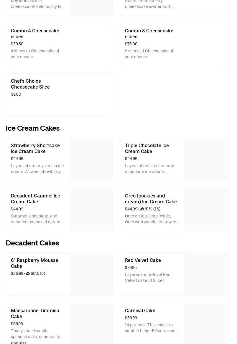Open the Oreo (cookies and cream) Ice Cream Cake title
Image resolution: width=237 pixels, height=344 pixels.
click(151, 199)
